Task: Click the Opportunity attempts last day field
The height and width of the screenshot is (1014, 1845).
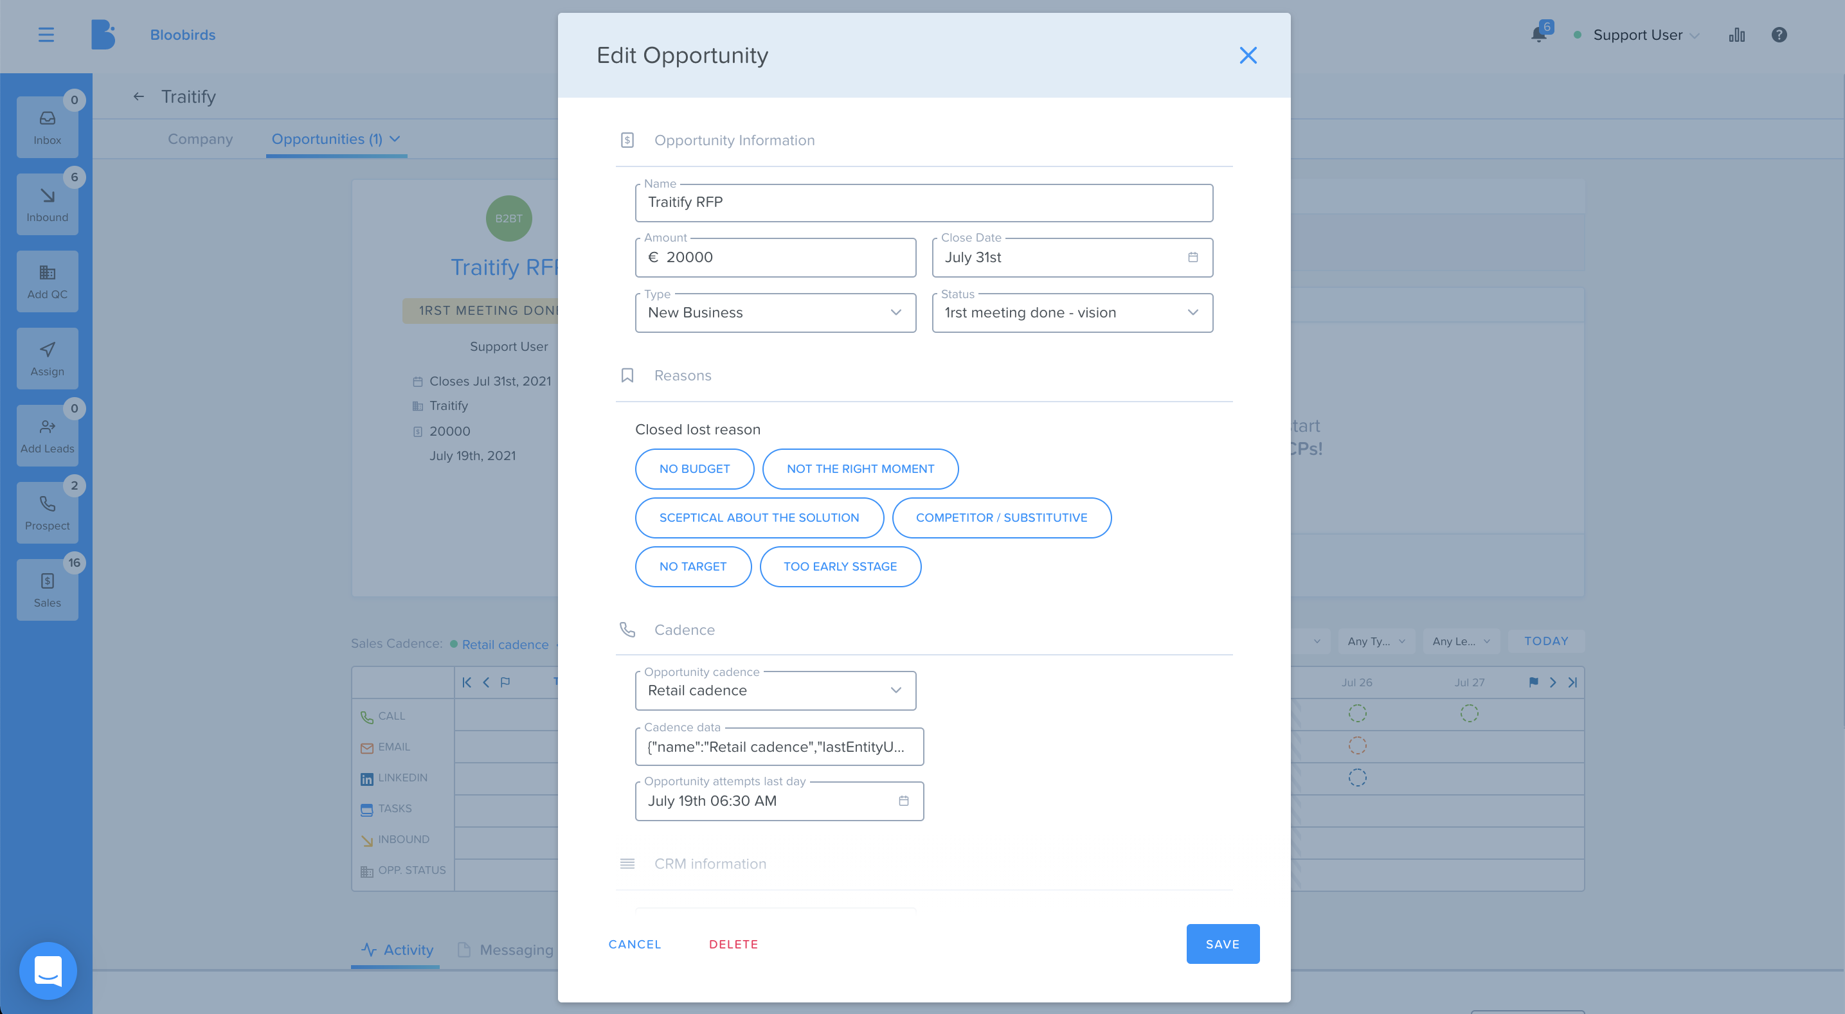Action: tap(779, 801)
